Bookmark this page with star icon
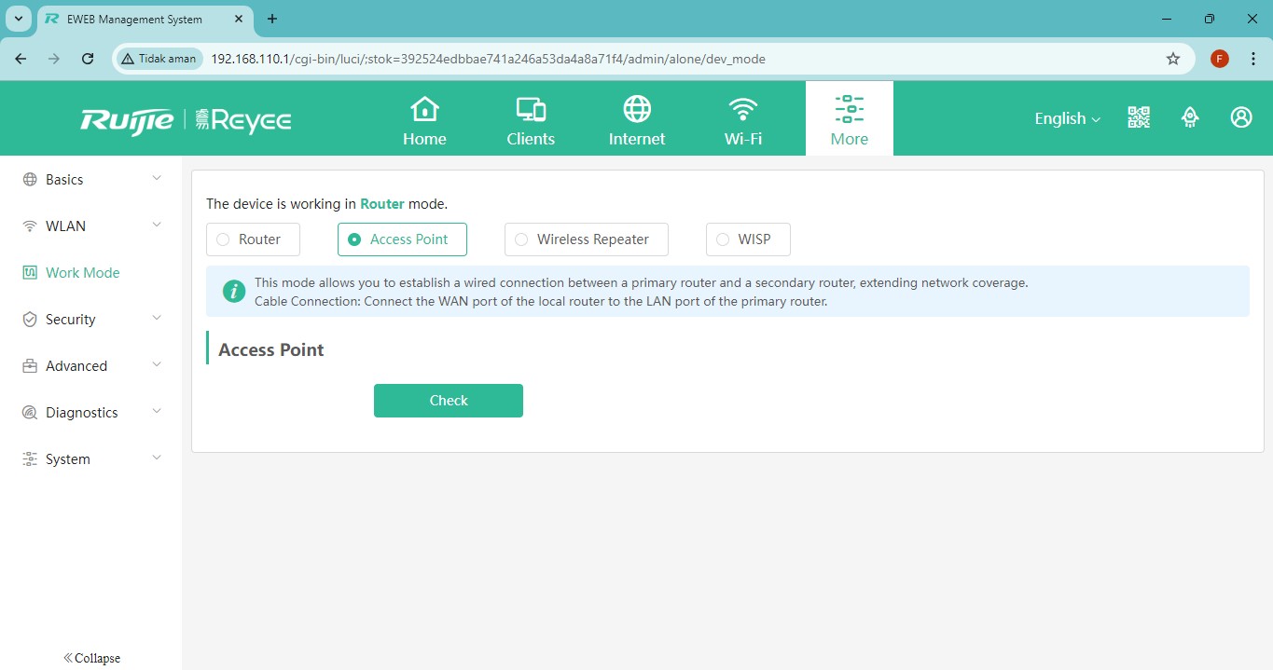Viewport: 1273px width, 670px height. 1173,59
